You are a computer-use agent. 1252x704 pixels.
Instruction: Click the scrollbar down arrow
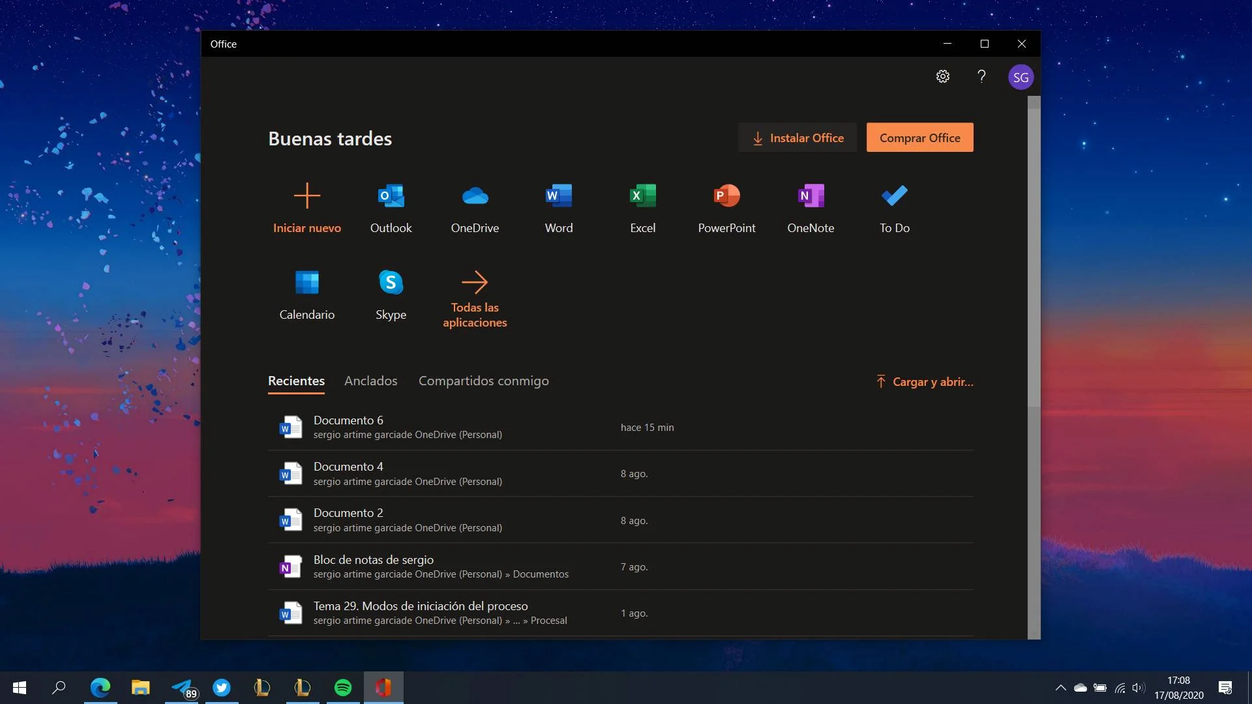tap(1034, 634)
